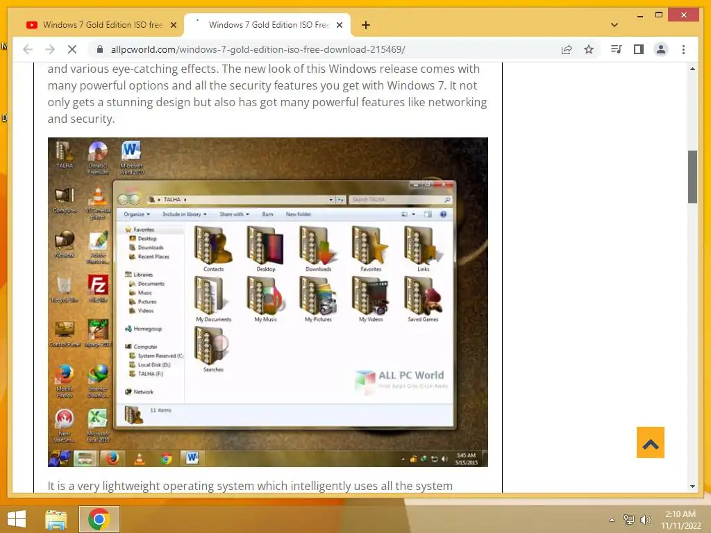The height and width of the screenshot is (533, 711).
Task: Open the Windows Start button
Action: click(x=17, y=519)
